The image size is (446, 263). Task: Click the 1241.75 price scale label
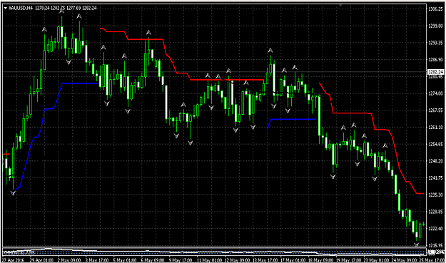435,178
